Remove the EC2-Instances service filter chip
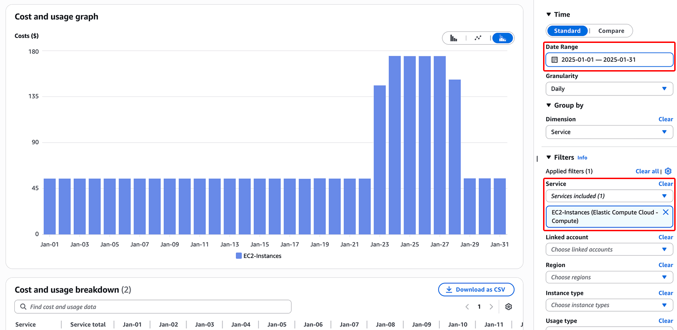 665,212
